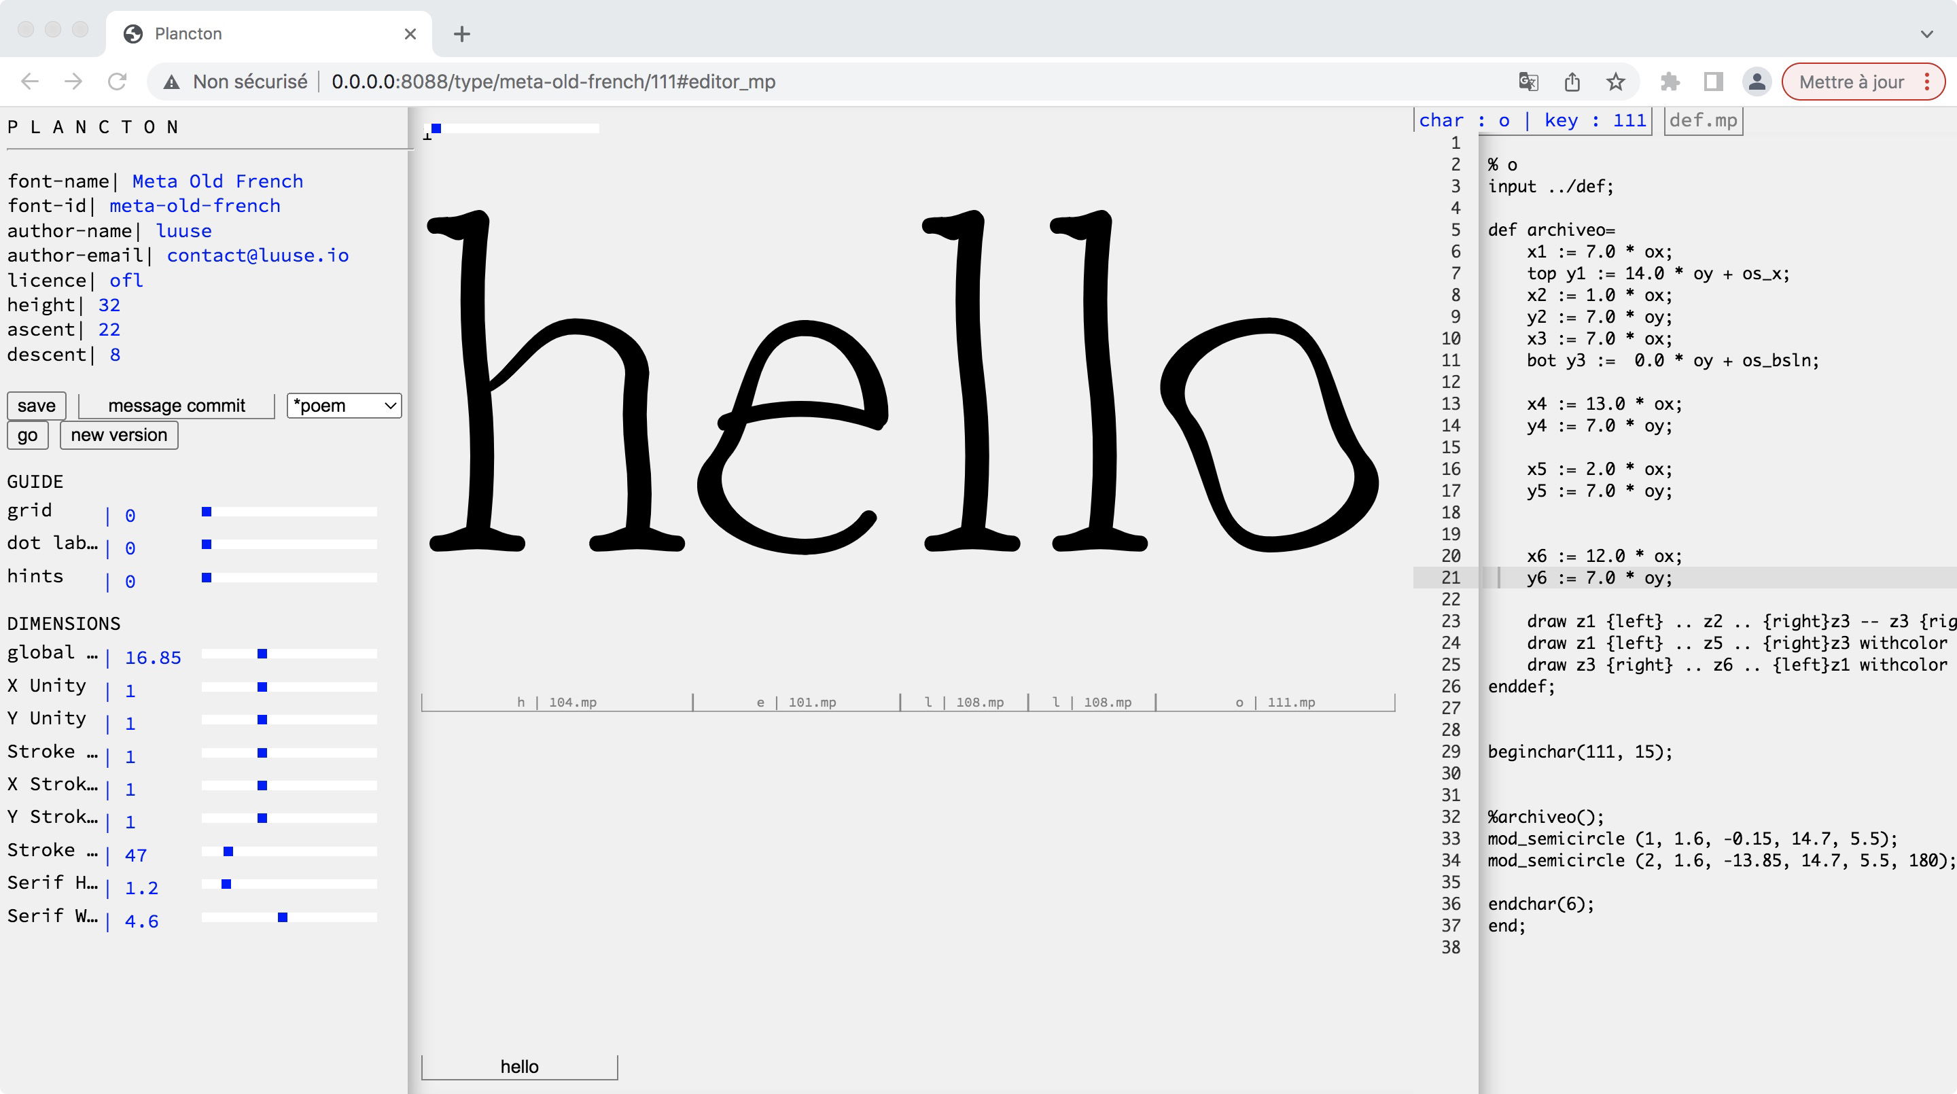Click the 'go' button to render
Screen dimensions: 1957x1094
27,434
